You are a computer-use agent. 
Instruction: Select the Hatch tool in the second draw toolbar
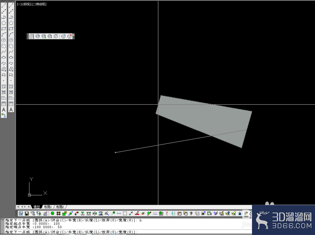(x=11, y=86)
